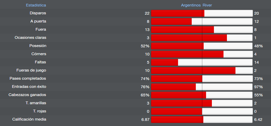
Task: Click the 97% Entradas con éxito value
Action: [x=259, y=87]
